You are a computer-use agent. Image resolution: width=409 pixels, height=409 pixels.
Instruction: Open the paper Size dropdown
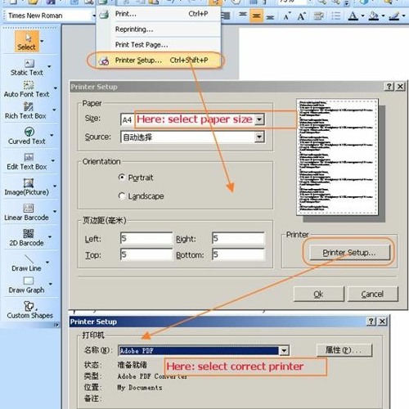click(259, 119)
